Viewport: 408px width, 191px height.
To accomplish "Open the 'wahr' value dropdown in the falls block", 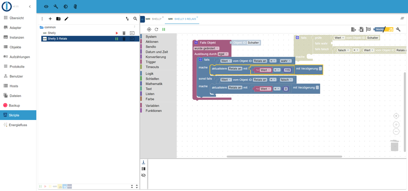I will point(286,61).
